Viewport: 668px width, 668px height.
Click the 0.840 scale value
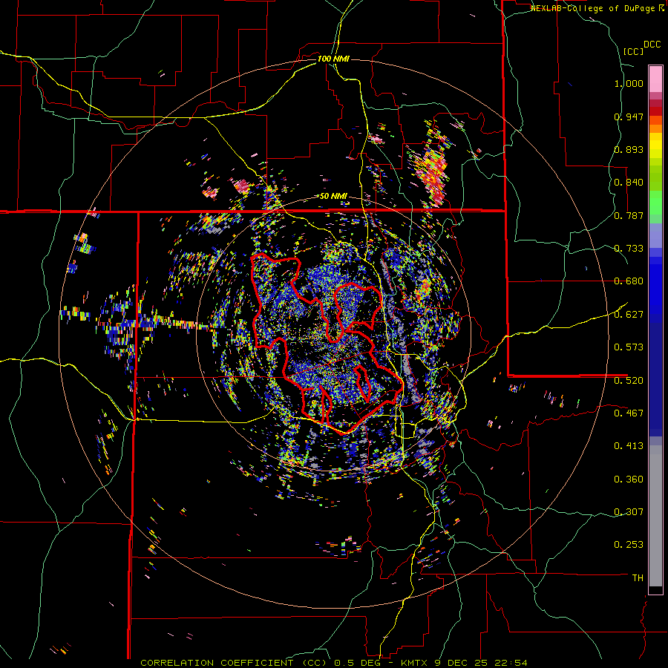(x=629, y=183)
